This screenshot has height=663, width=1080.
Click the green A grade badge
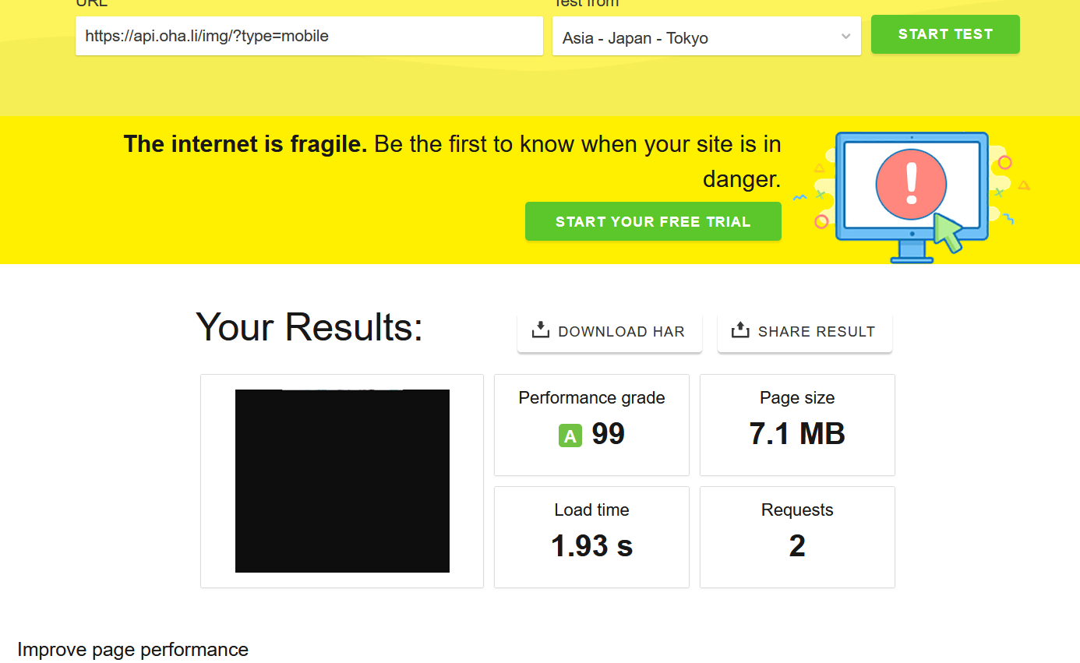coord(570,436)
